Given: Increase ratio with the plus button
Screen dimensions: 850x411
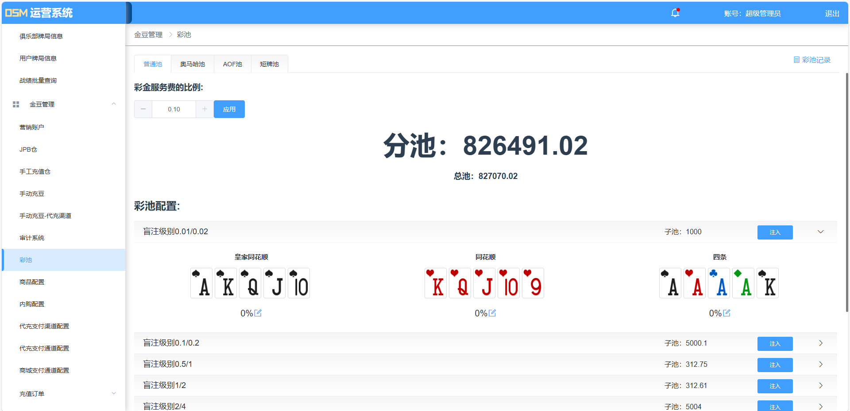Looking at the screenshot, I should [205, 109].
